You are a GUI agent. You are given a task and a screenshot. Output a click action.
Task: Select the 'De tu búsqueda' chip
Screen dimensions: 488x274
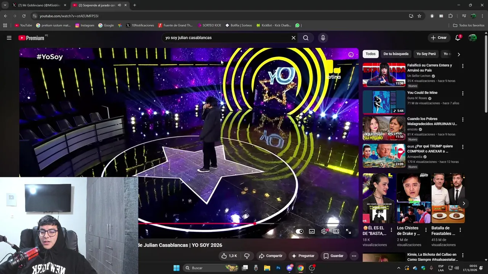pos(396,54)
